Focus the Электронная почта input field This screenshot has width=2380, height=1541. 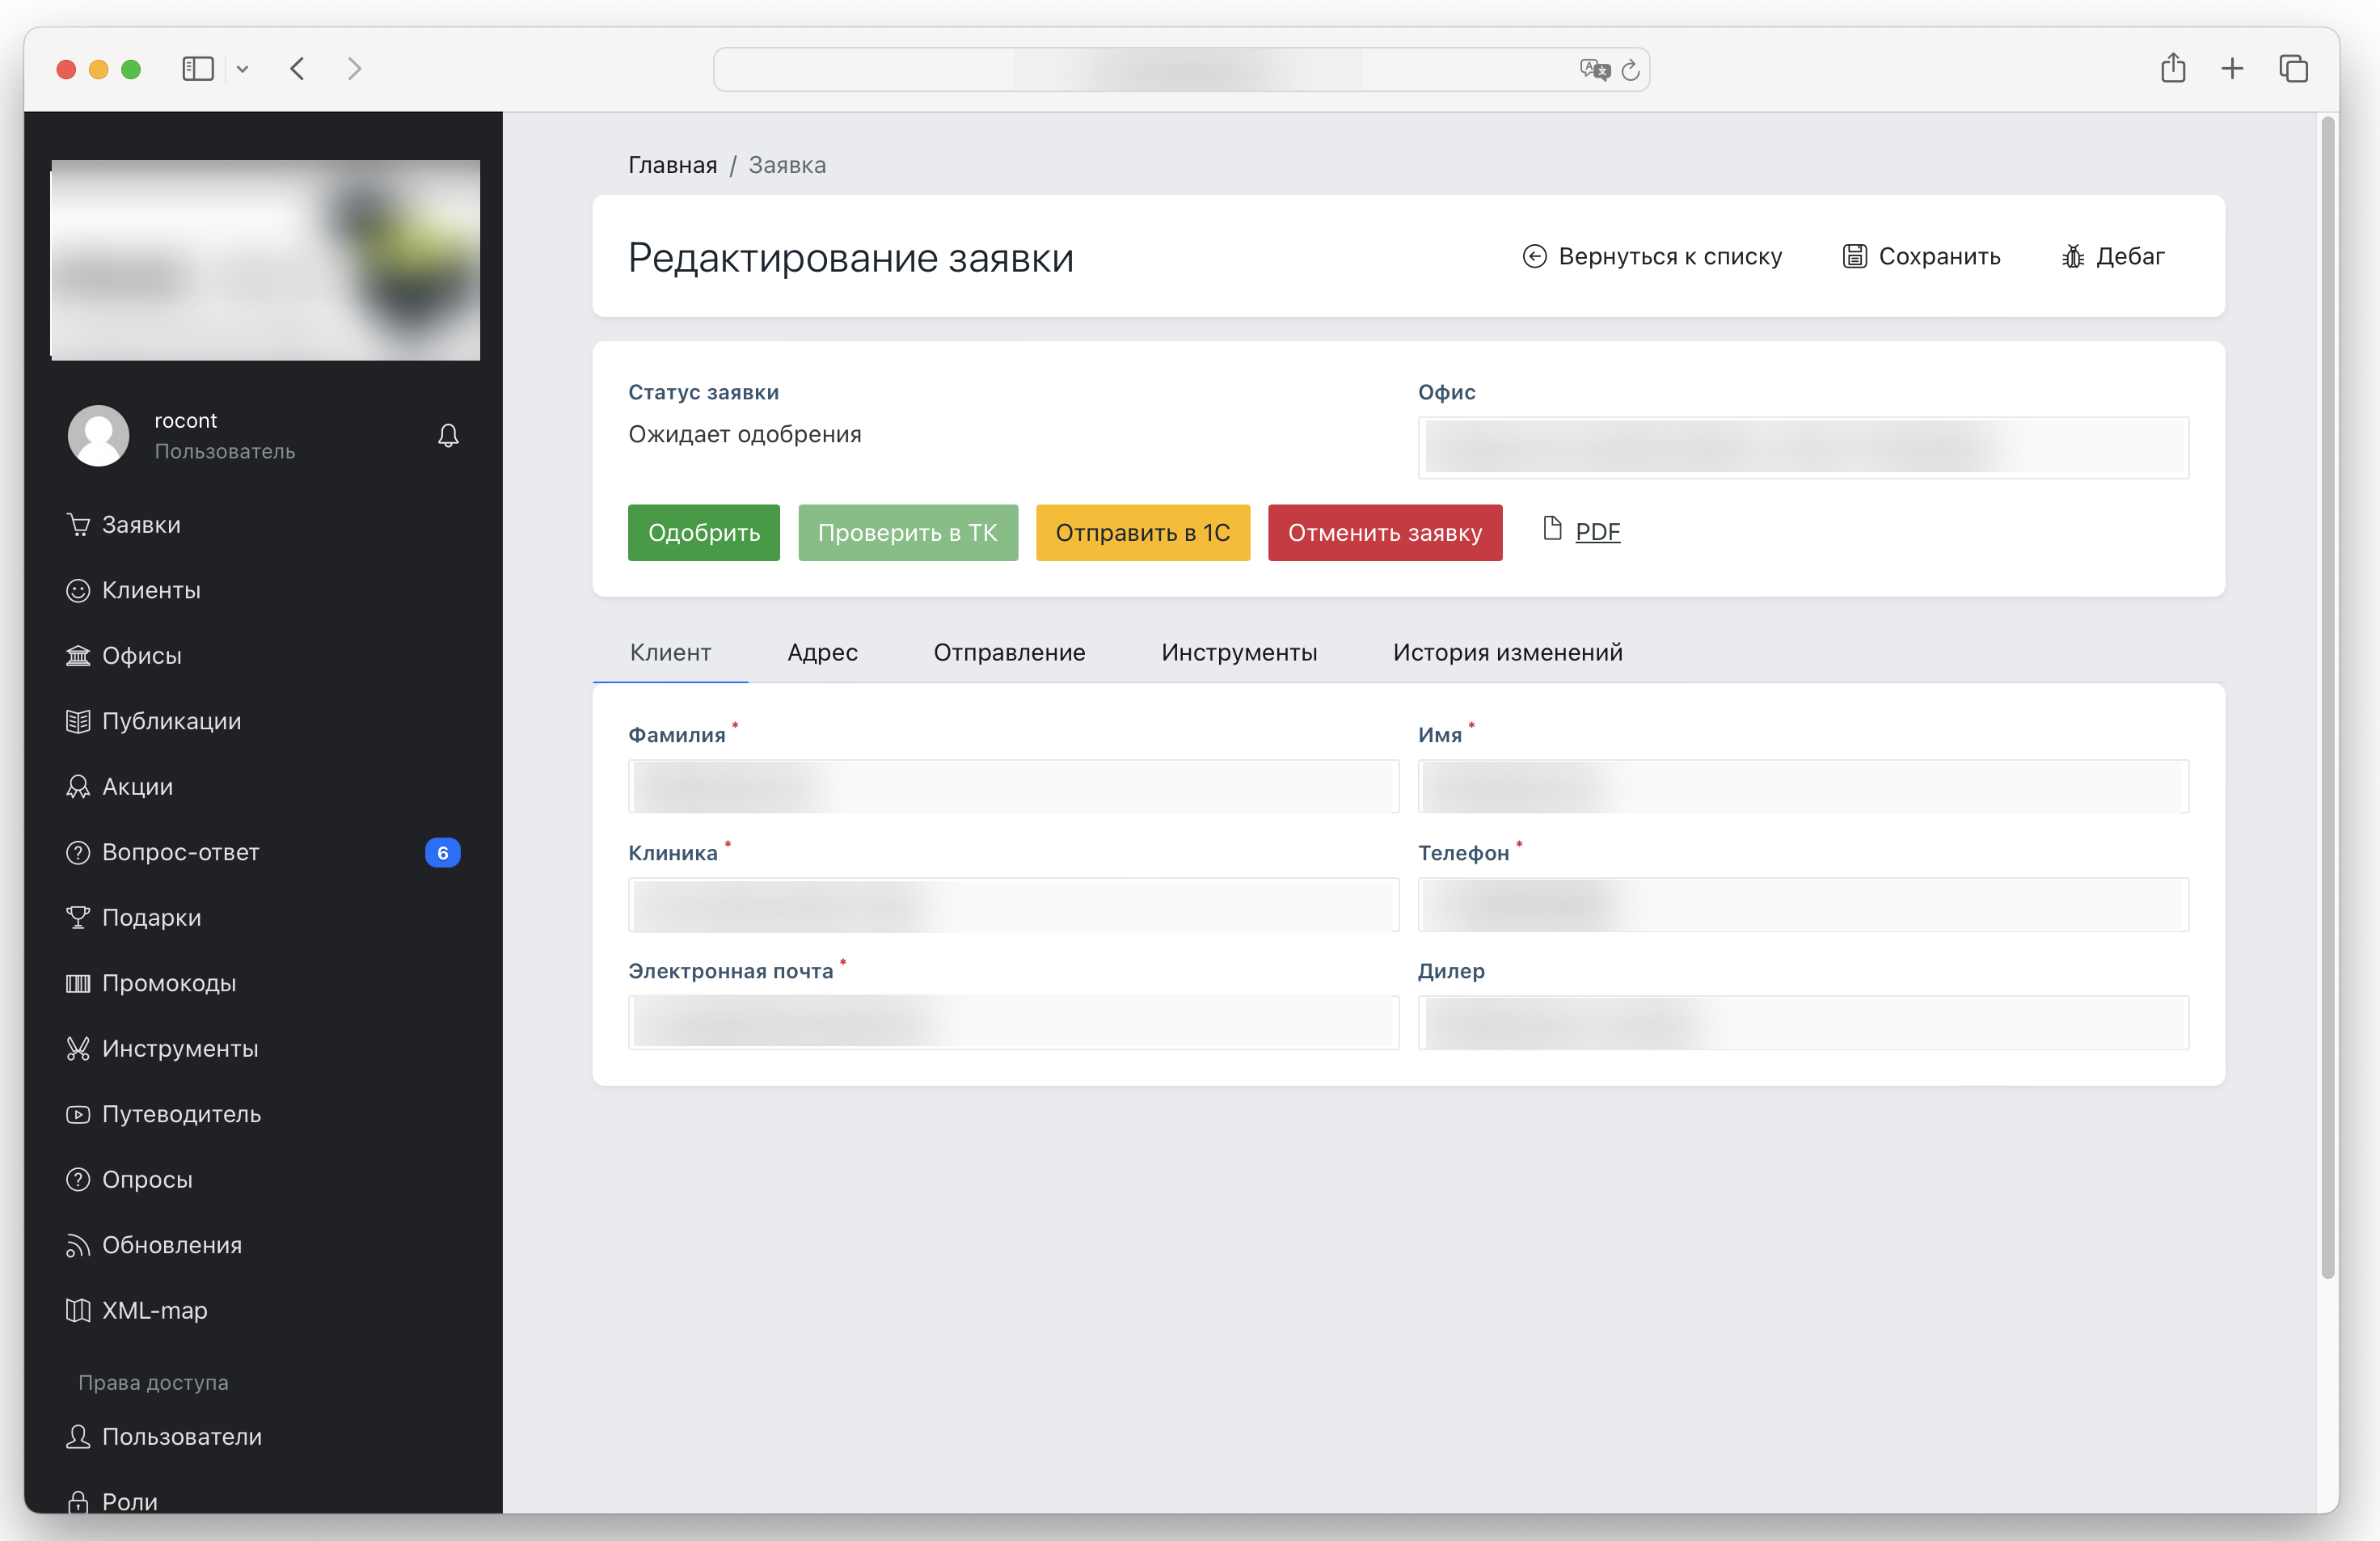pyautogui.click(x=1013, y=1023)
